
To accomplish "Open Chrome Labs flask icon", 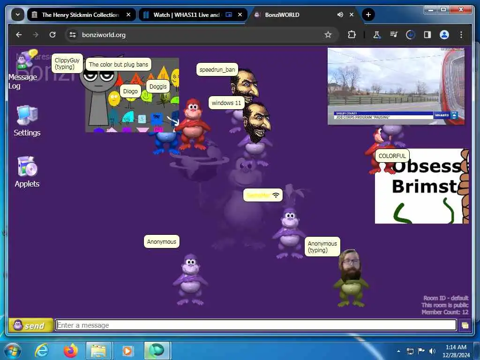I will tap(376, 35).
